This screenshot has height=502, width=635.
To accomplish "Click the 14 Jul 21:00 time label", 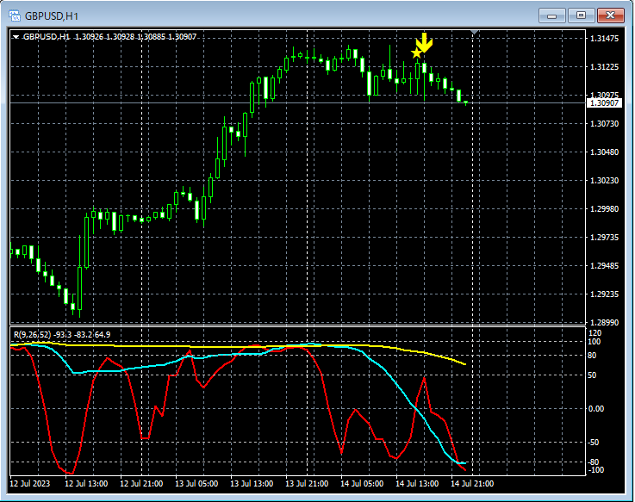I will [x=470, y=484].
